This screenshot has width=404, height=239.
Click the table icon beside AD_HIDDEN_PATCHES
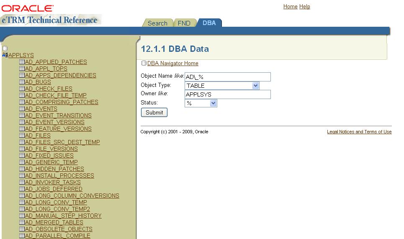(x=22, y=169)
